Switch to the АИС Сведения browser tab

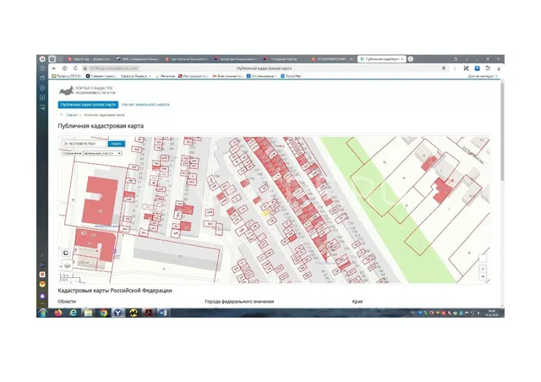click(137, 59)
